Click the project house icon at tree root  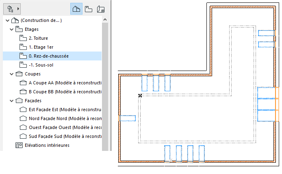pos(15,20)
